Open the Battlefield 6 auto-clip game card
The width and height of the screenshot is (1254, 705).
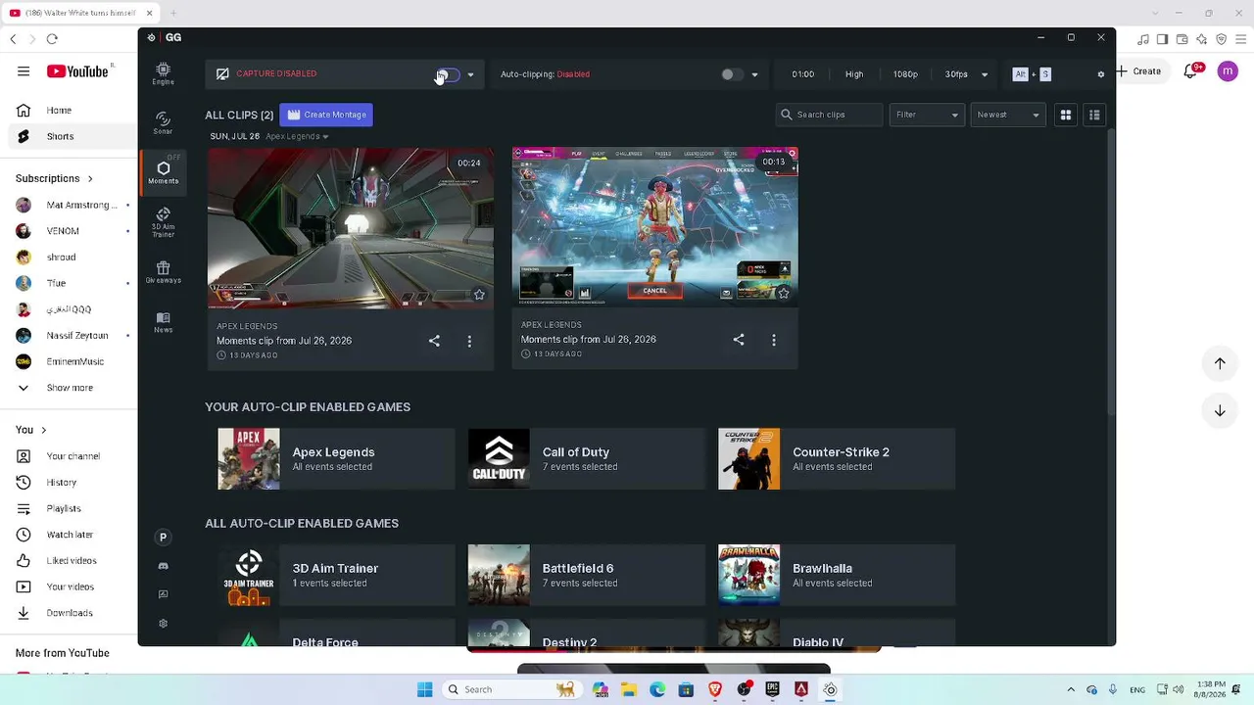click(586, 575)
